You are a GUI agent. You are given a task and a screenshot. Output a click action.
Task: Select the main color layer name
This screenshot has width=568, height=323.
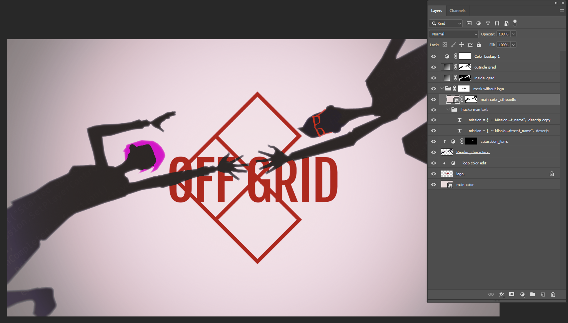[465, 185]
